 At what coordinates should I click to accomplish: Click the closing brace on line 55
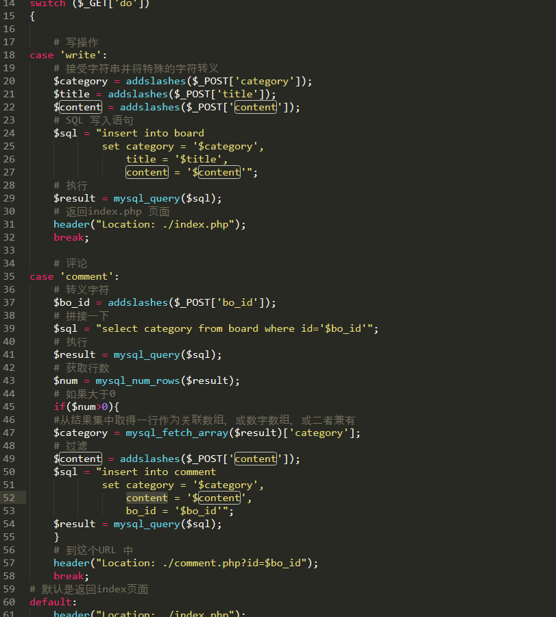(57, 537)
